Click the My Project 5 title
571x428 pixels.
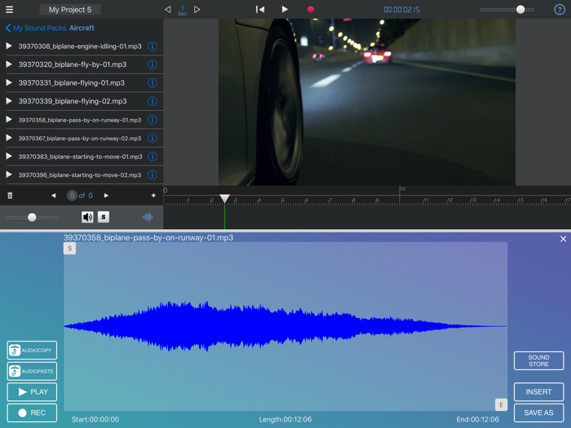click(70, 10)
